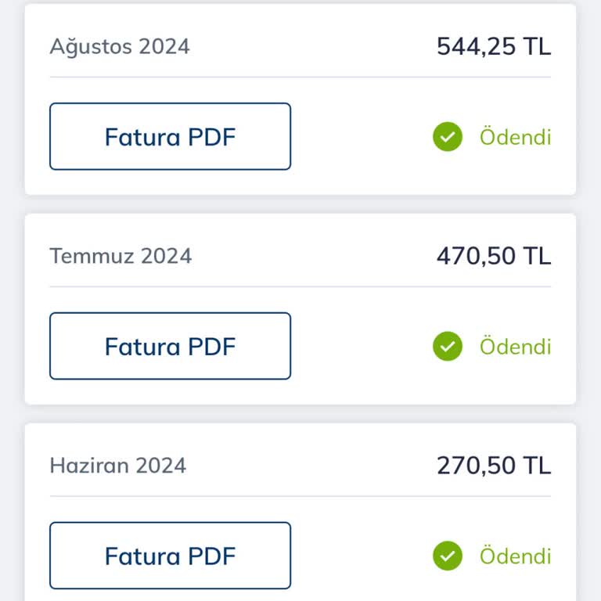Screen dimensions: 601x601
Task: Click the green paid checkmark for Haziran 2024
Action: point(448,556)
